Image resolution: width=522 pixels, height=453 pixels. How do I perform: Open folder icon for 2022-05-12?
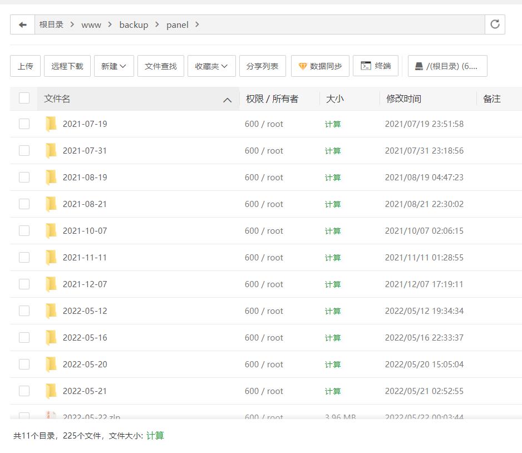51,311
